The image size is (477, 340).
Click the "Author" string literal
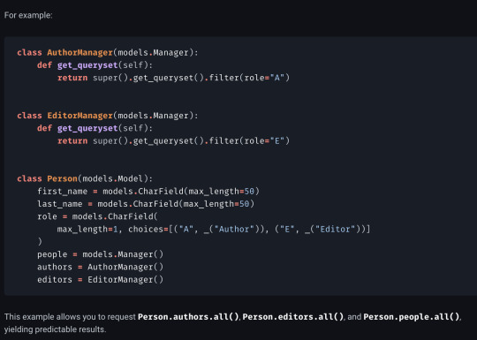(x=234, y=229)
